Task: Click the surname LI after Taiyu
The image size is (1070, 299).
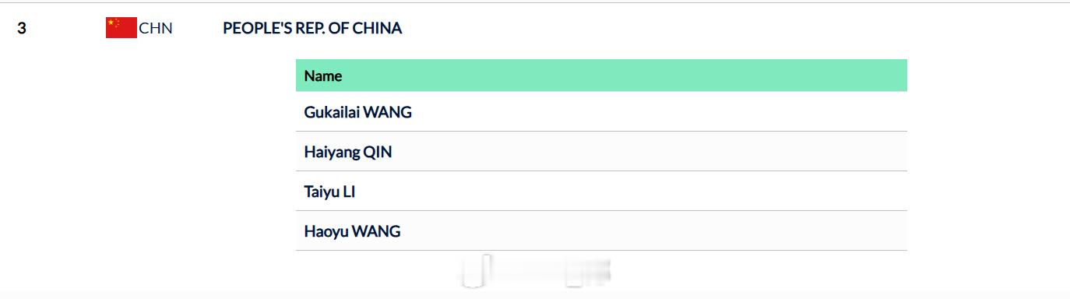Action: click(x=349, y=192)
